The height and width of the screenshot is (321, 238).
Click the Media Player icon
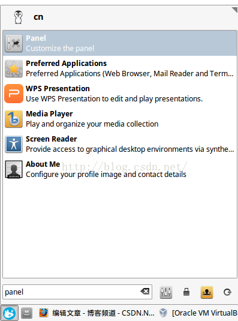pos(14,119)
